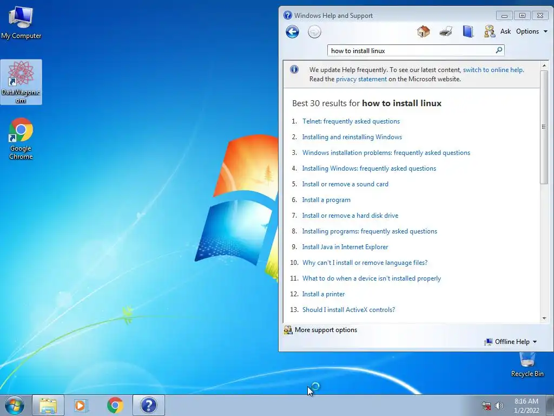The image size is (554, 416).
Task: Open Installing and reinstalling Windows
Action: (x=352, y=137)
